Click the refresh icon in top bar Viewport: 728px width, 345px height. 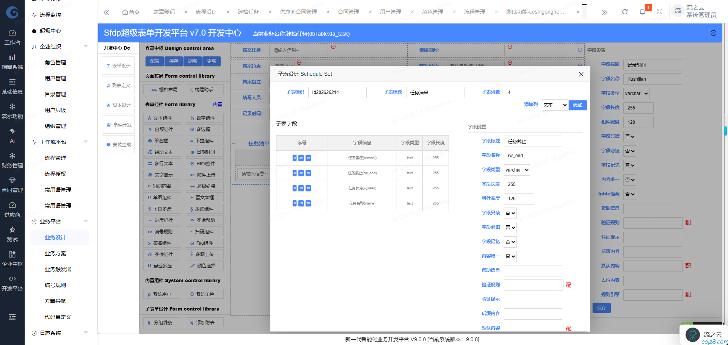click(x=624, y=12)
